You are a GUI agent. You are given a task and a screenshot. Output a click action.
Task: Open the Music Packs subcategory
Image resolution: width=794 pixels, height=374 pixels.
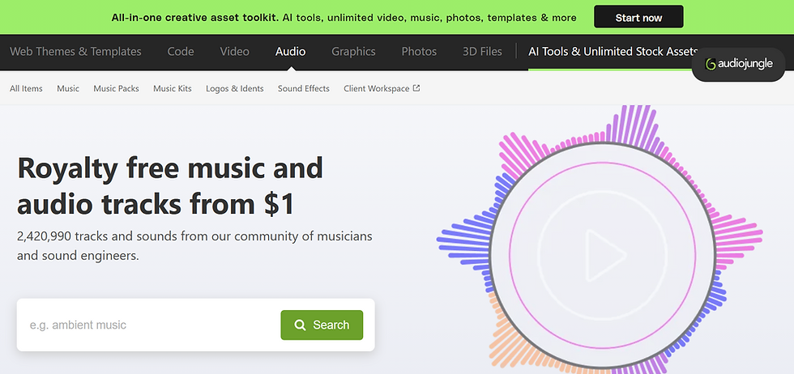pyautogui.click(x=116, y=88)
